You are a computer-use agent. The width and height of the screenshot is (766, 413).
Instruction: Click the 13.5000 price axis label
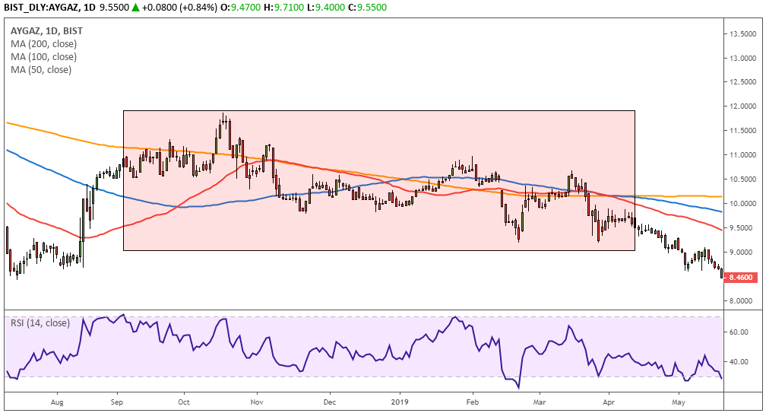(742, 33)
